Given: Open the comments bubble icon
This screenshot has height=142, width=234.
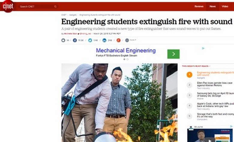Looking at the screenshot, I should click(63, 40).
